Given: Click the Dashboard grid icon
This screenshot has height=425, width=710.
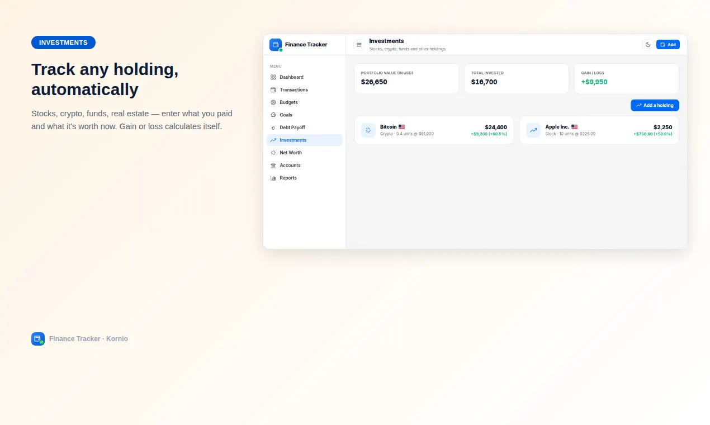Looking at the screenshot, I should [273, 77].
